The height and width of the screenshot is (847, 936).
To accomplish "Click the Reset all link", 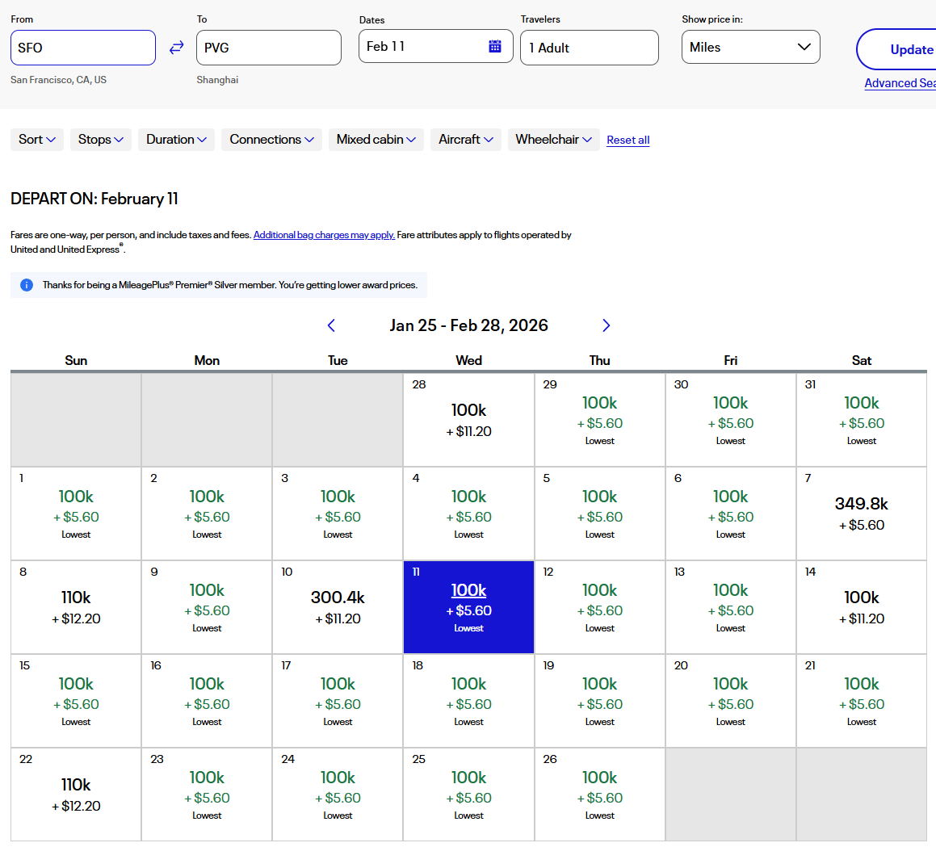I will coord(627,140).
